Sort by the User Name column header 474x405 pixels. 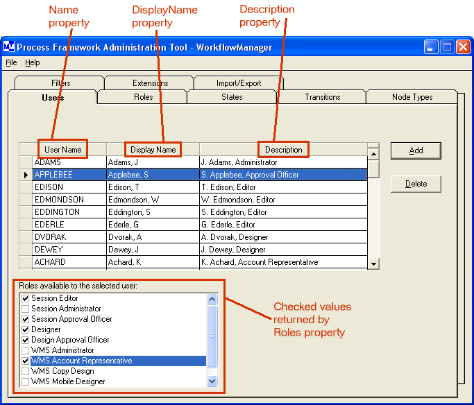point(62,150)
